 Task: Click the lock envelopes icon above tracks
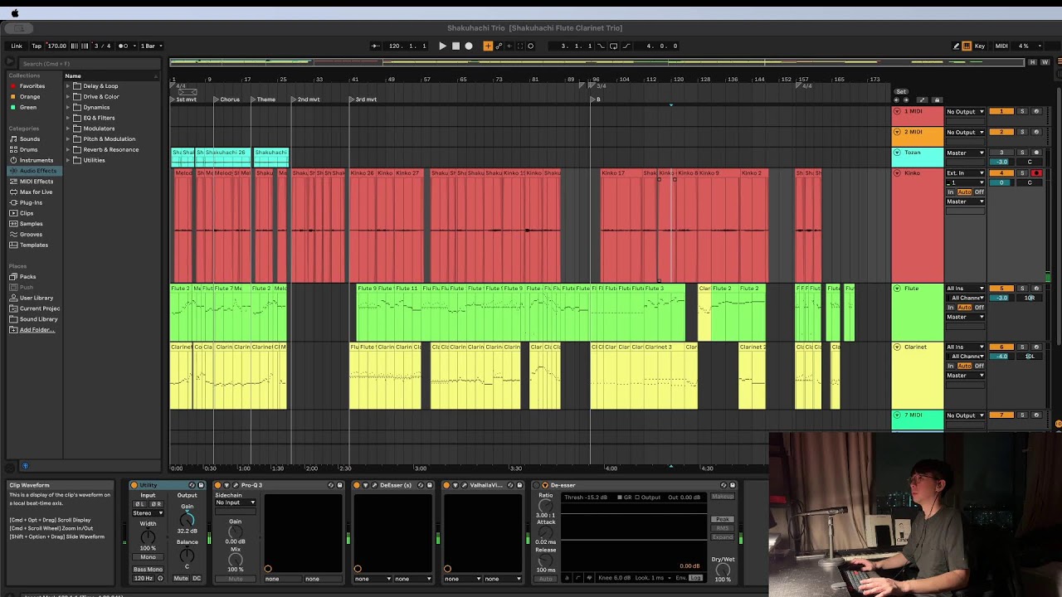(937, 100)
